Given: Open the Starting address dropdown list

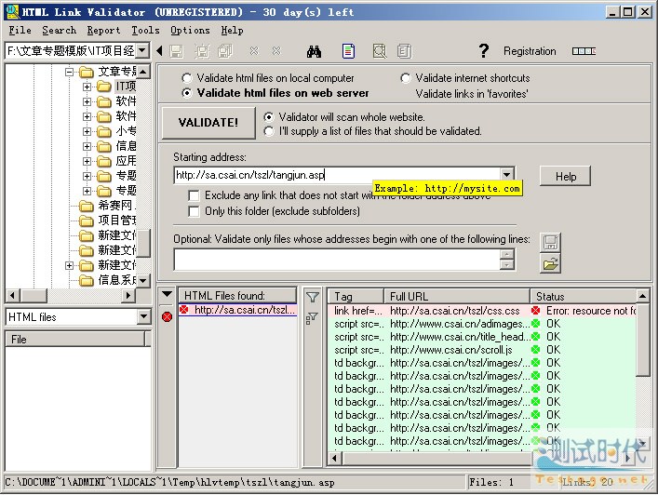Looking at the screenshot, I should coord(506,174).
